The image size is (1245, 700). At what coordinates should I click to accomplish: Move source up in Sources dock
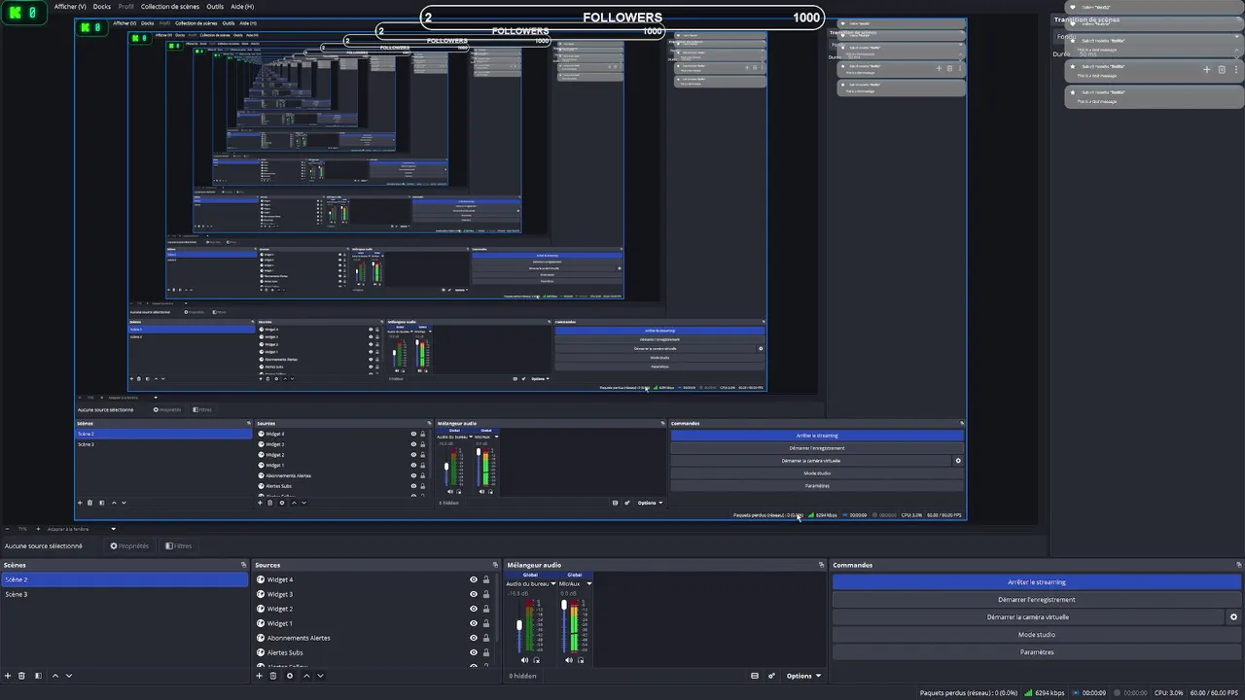(306, 676)
